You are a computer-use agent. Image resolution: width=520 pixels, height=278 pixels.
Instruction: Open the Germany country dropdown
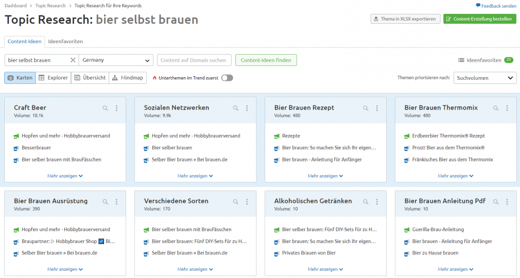[x=116, y=60]
